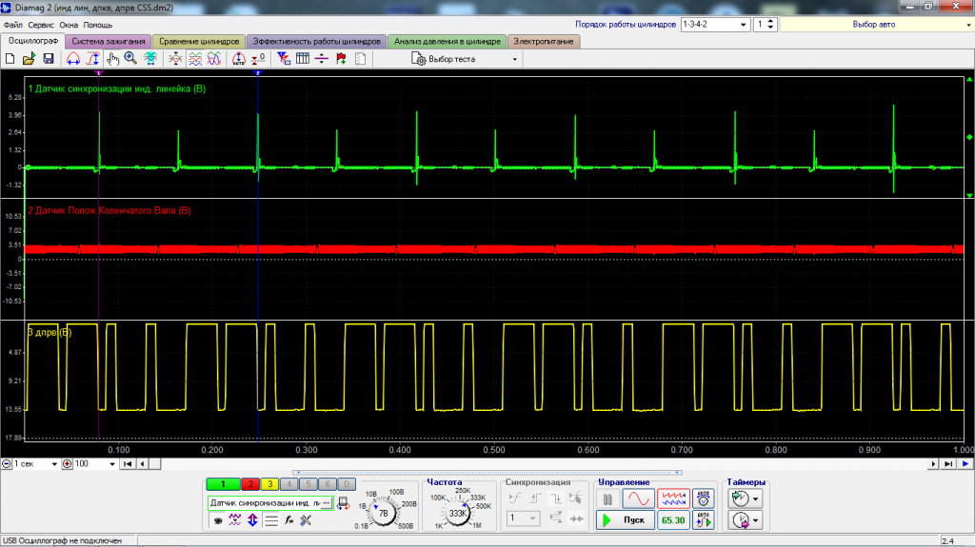Click the pause button under Управление
975x547 pixels.
[607, 498]
